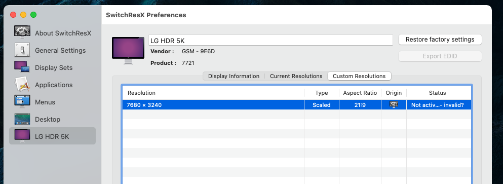Viewport: 503px width, 184px height.
Task: Click Restore factory settings button
Action: pos(440,40)
